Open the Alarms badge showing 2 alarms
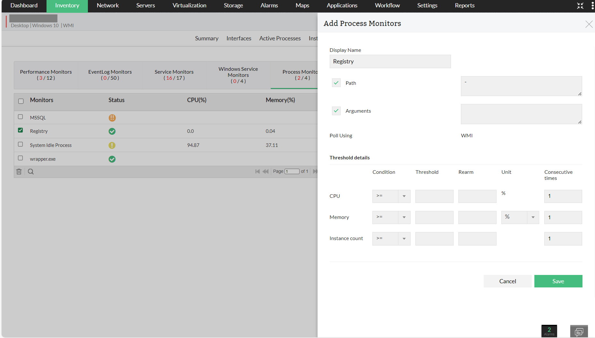Viewport: 595px width, 338px height. pyautogui.click(x=549, y=331)
